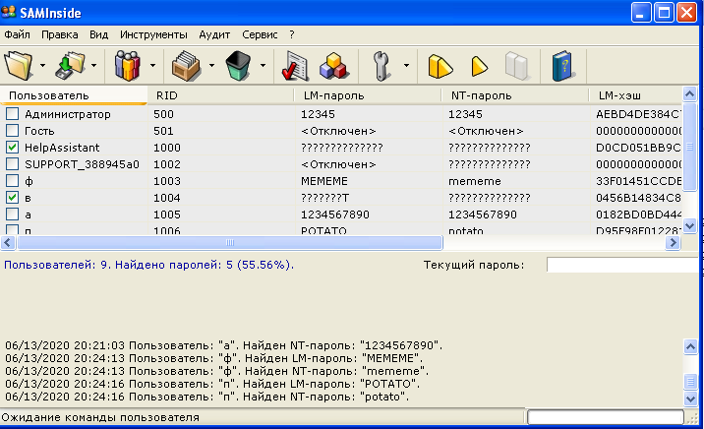Click the export users folder icon
Viewport: 704px width, 429px height.
(70, 66)
